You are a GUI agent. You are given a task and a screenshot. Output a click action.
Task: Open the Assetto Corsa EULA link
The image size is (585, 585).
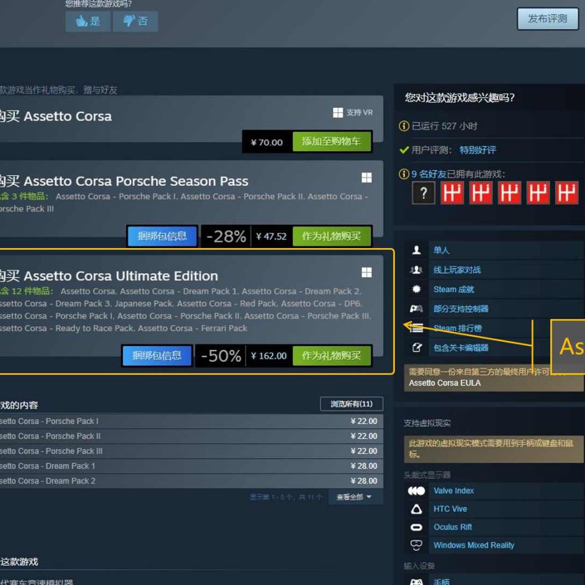tap(445, 383)
